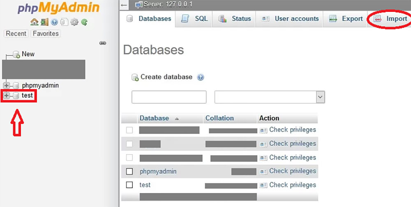Click the sort arrow beside Database header
This screenshot has height=207, width=411.
pyautogui.click(x=177, y=118)
